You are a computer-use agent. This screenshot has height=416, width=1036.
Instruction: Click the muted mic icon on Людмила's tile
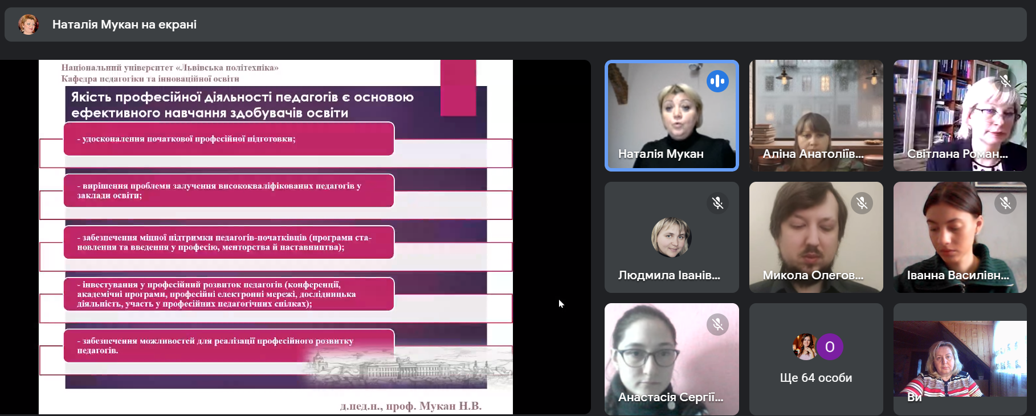717,203
